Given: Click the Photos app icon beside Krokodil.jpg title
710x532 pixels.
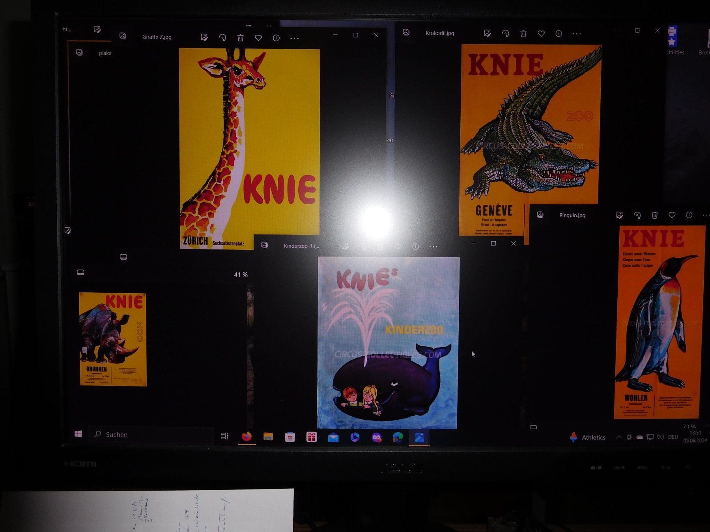Looking at the screenshot, I should (x=406, y=32).
